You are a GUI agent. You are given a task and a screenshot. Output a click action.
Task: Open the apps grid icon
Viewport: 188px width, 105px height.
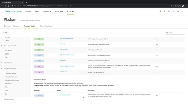tap(169, 11)
